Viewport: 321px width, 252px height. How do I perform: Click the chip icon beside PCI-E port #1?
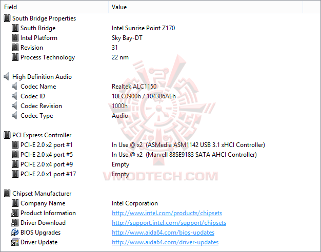coord(15,145)
